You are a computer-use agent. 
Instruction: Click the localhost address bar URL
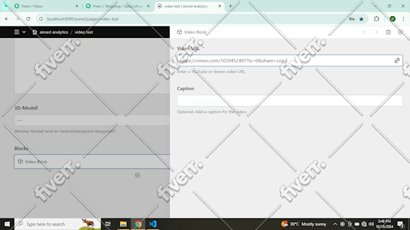tap(83, 19)
